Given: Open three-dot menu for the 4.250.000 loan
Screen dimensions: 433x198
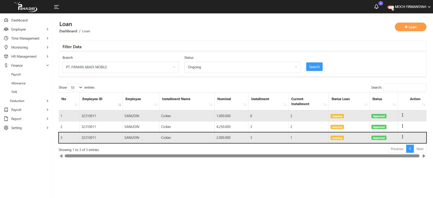Looking at the screenshot, I should [x=402, y=126].
